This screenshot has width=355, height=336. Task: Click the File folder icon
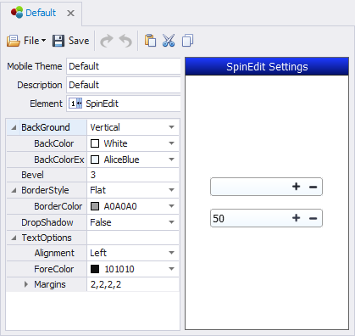tap(14, 41)
